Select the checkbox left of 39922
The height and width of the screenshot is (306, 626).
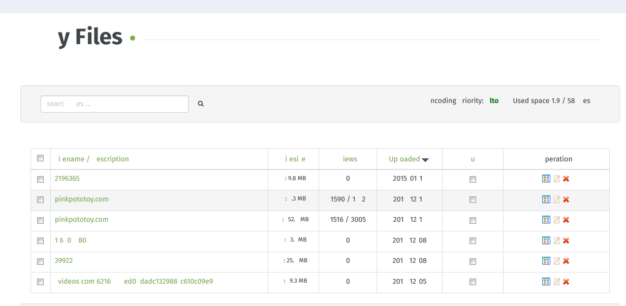click(41, 261)
